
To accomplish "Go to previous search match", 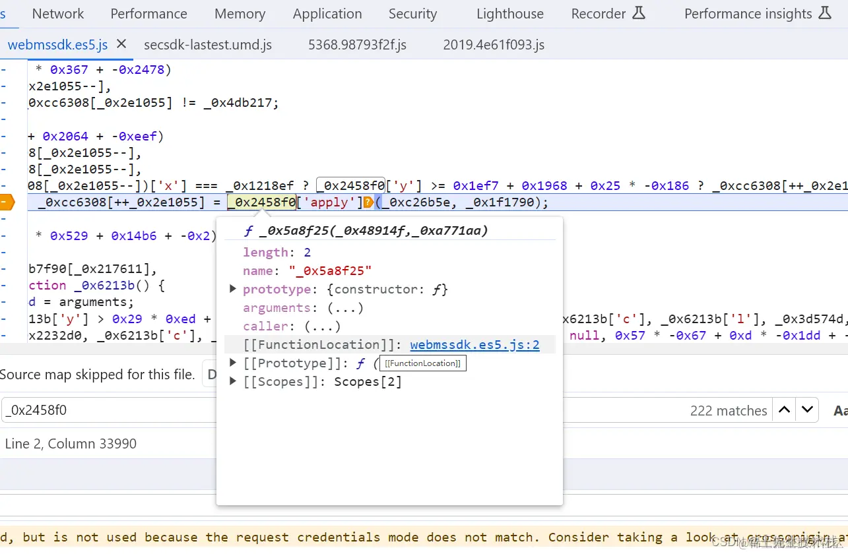I will pyautogui.click(x=784, y=410).
